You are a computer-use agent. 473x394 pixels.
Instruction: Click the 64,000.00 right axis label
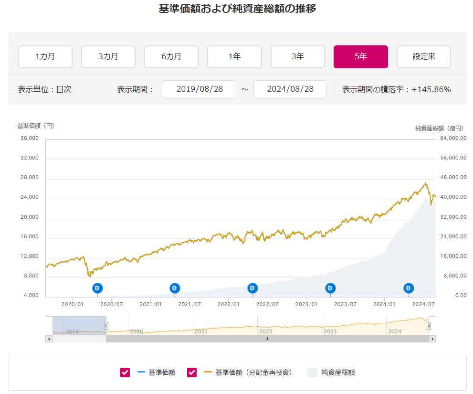pos(453,138)
